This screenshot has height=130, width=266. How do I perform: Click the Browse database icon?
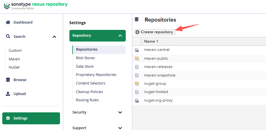pos(8,80)
